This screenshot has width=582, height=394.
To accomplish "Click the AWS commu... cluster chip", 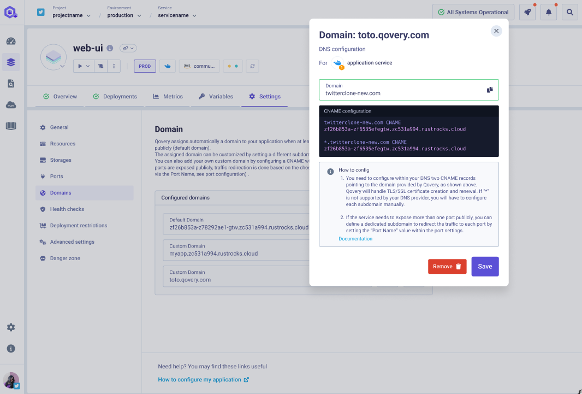I will (199, 66).
